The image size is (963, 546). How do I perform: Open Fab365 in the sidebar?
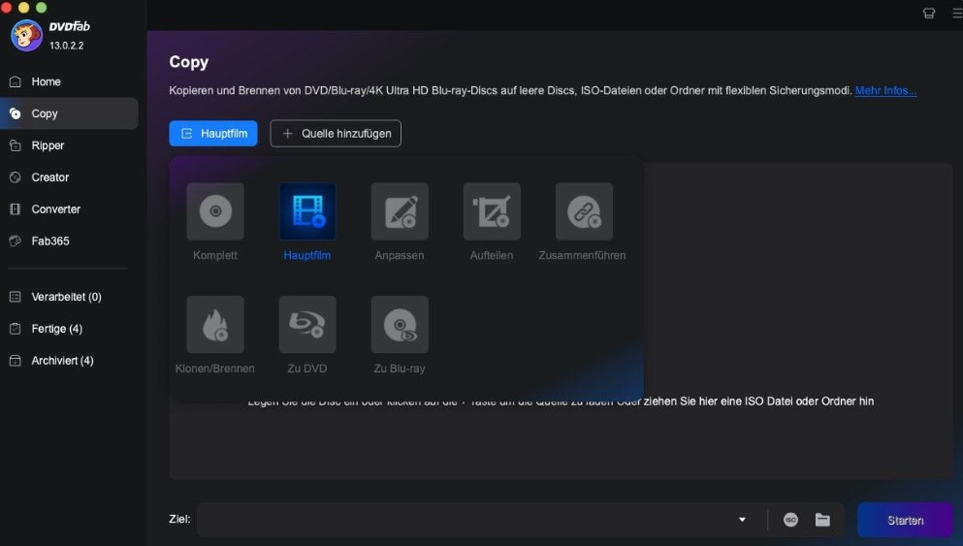click(69, 241)
